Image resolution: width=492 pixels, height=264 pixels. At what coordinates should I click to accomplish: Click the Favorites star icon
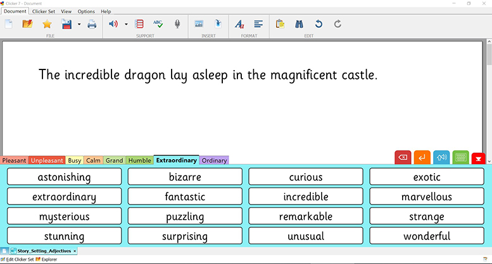(47, 24)
